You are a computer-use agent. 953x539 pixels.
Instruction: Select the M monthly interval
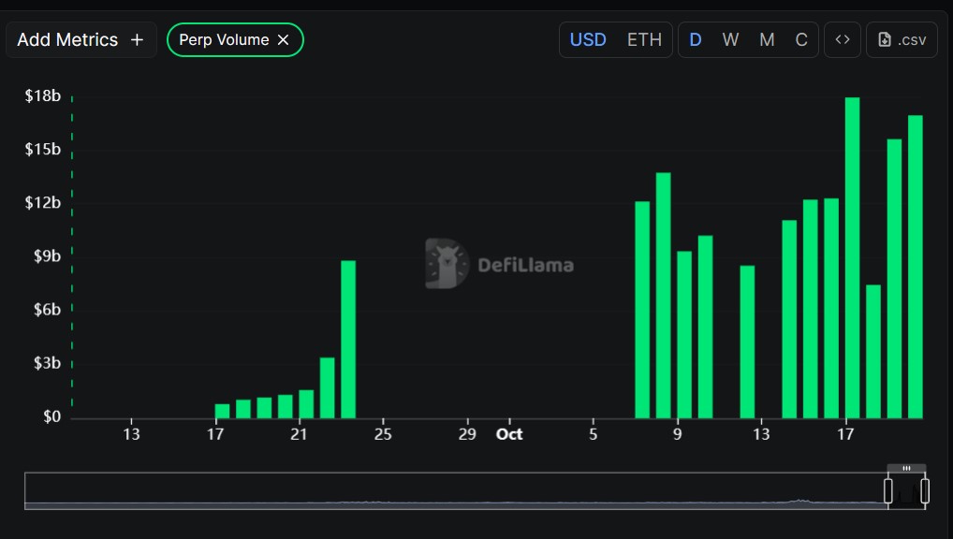(767, 40)
